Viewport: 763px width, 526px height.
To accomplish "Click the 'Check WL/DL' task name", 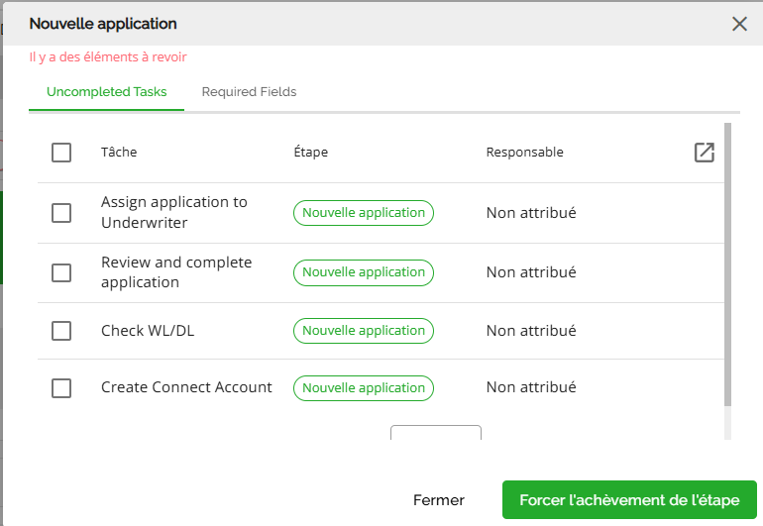I will (x=148, y=331).
